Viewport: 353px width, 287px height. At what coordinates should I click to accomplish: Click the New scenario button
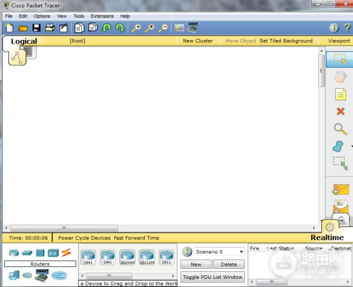point(196,265)
